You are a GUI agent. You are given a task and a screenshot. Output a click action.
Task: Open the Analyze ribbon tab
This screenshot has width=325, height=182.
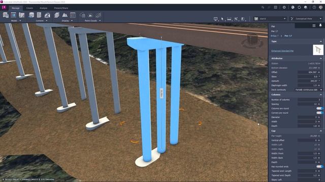pos(43,8)
